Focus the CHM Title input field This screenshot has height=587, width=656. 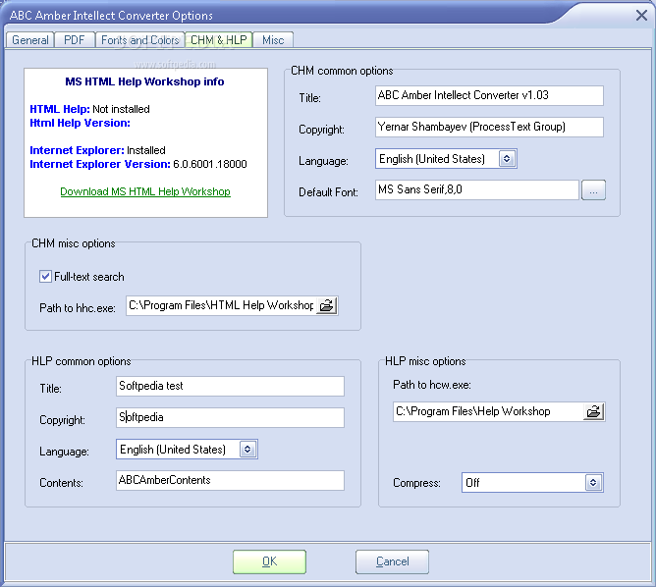[x=489, y=96]
